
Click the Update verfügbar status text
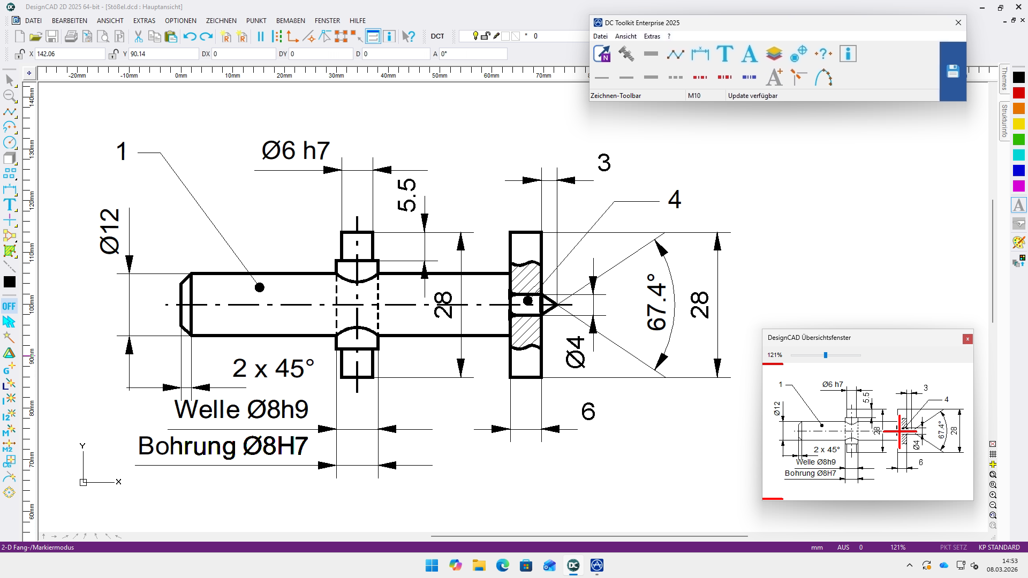[752, 96]
